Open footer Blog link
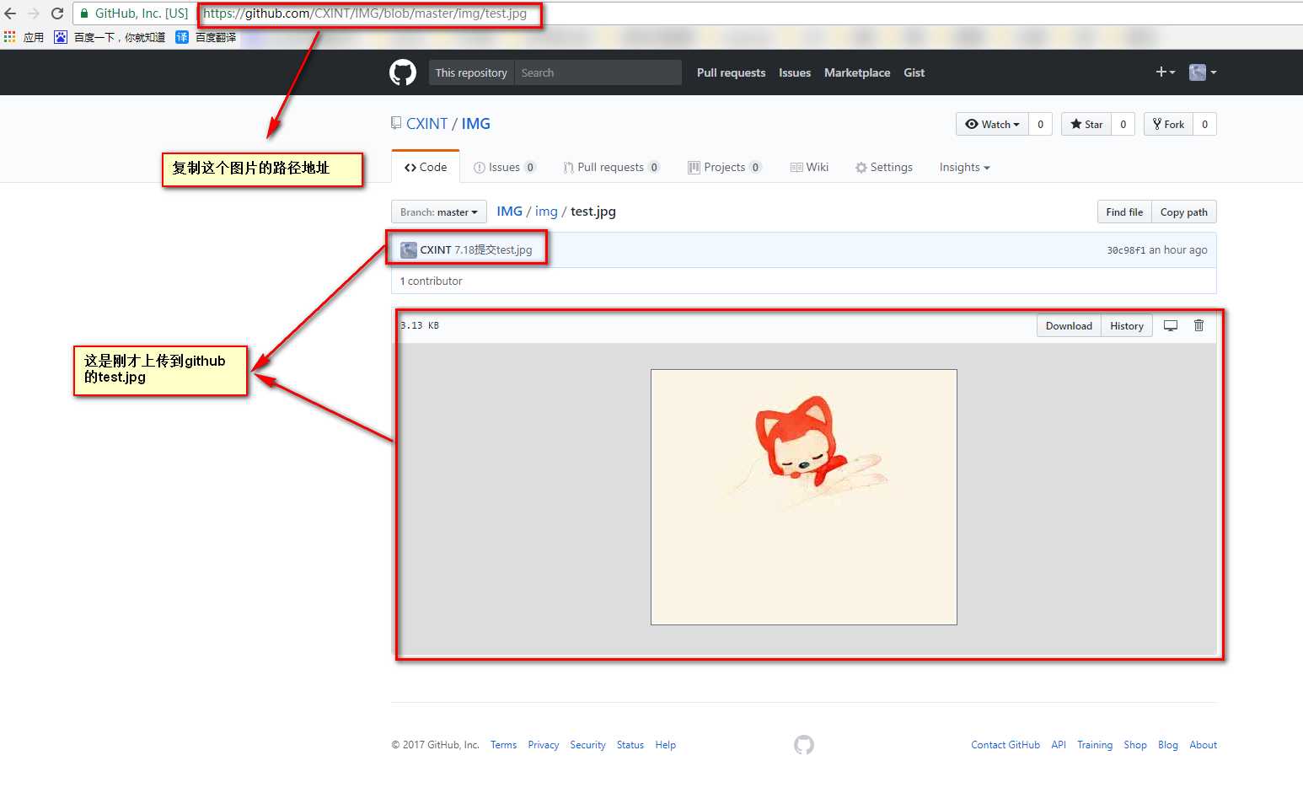Screen dimensions: 1303x793 coord(1168,745)
